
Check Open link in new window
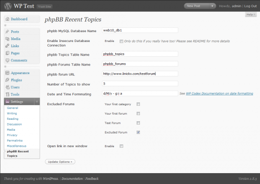(121, 146)
